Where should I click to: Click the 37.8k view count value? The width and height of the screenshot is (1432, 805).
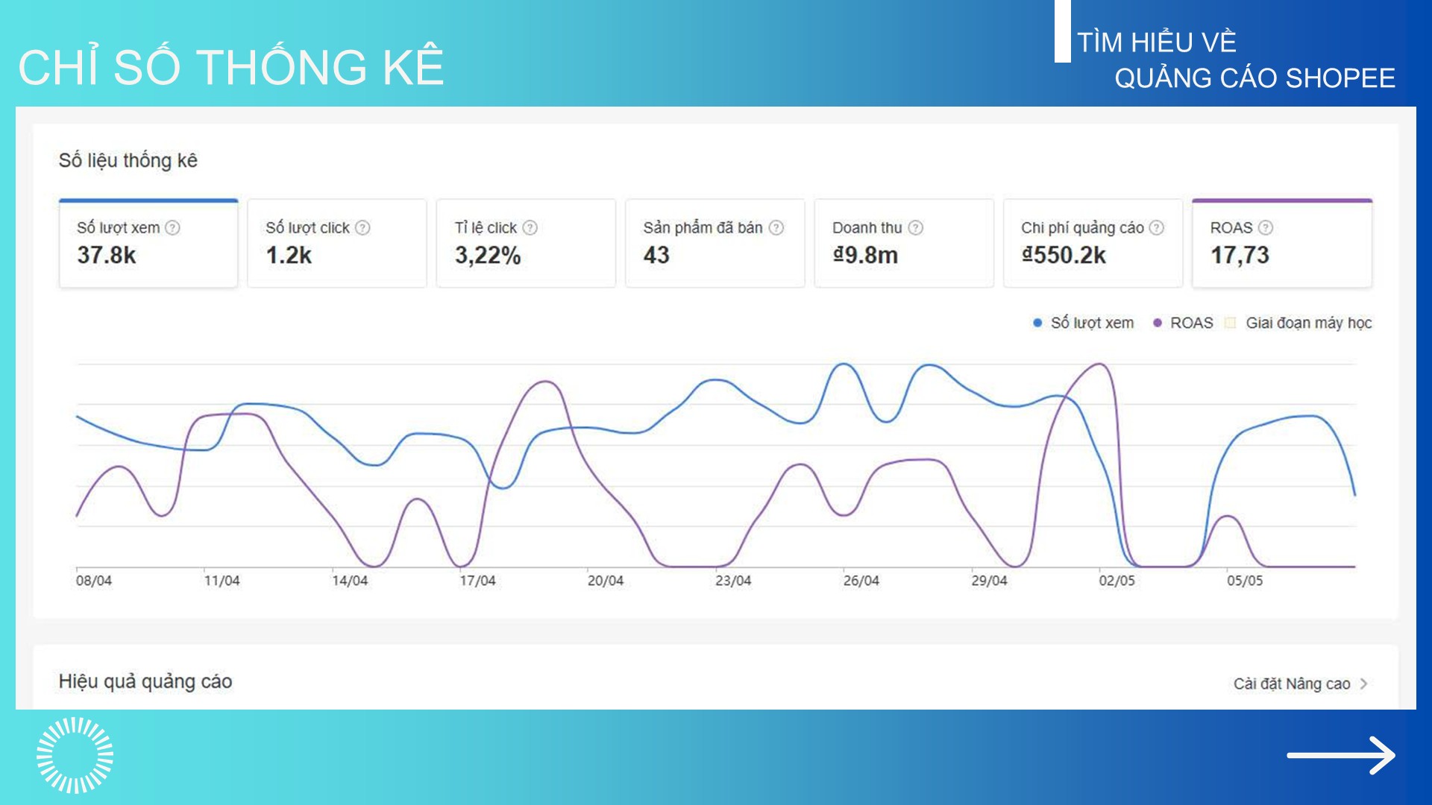(x=107, y=256)
